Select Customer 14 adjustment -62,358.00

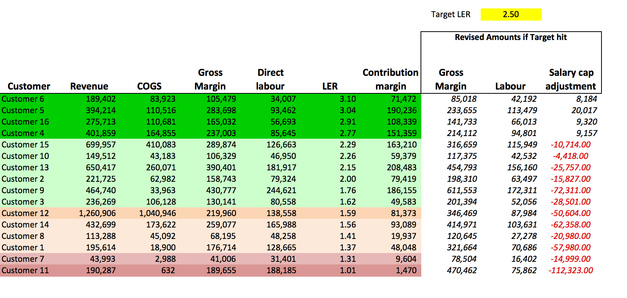click(x=571, y=225)
